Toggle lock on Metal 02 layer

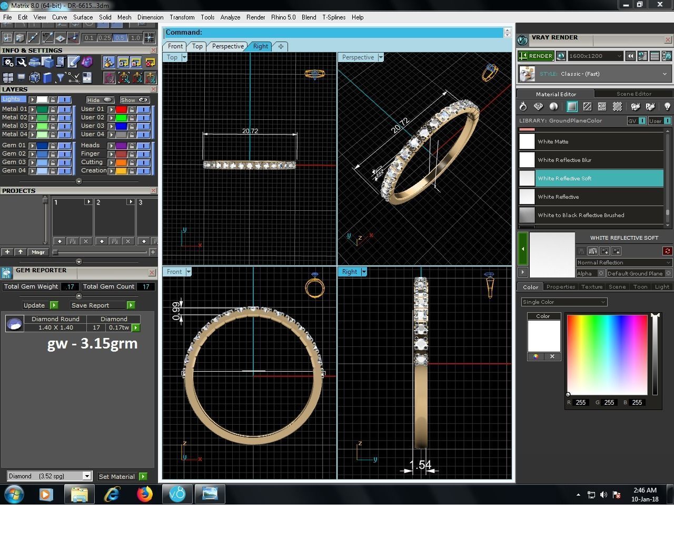click(x=54, y=118)
